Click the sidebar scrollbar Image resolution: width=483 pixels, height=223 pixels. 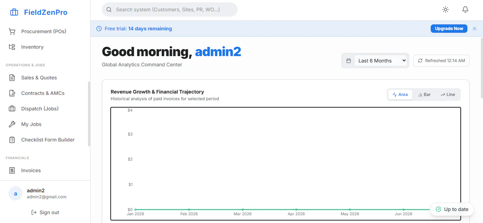(89, 114)
